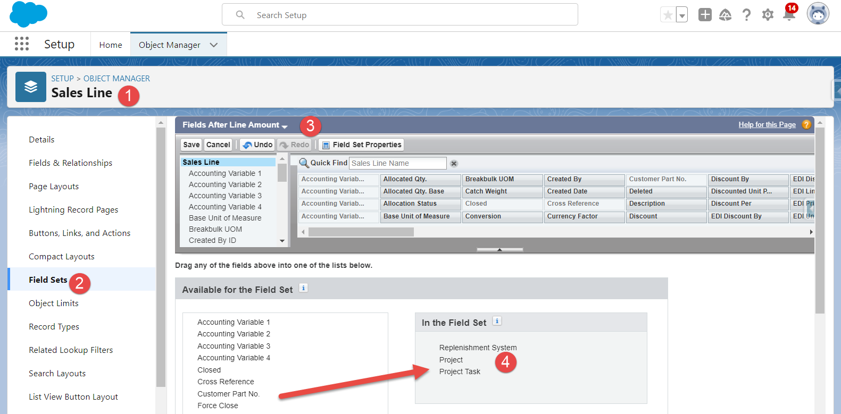Click the Sales Line object layers icon

point(31,87)
